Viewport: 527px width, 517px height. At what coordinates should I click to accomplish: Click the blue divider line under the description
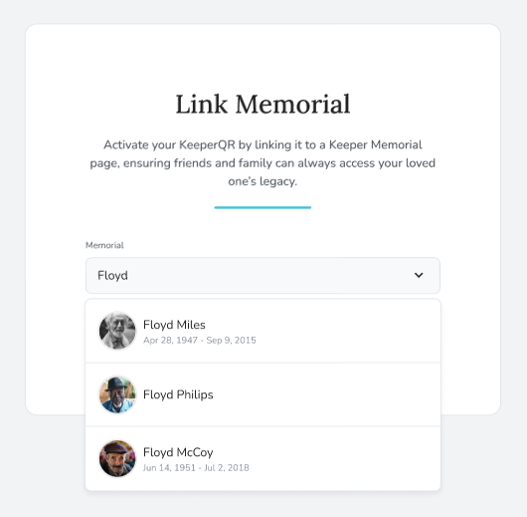click(263, 207)
